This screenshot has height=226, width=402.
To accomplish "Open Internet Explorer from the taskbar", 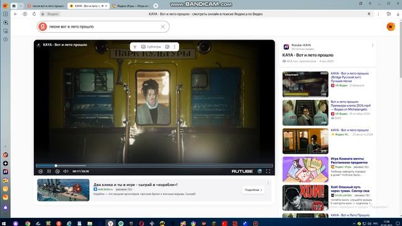I will pyautogui.click(x=69, y=223).
